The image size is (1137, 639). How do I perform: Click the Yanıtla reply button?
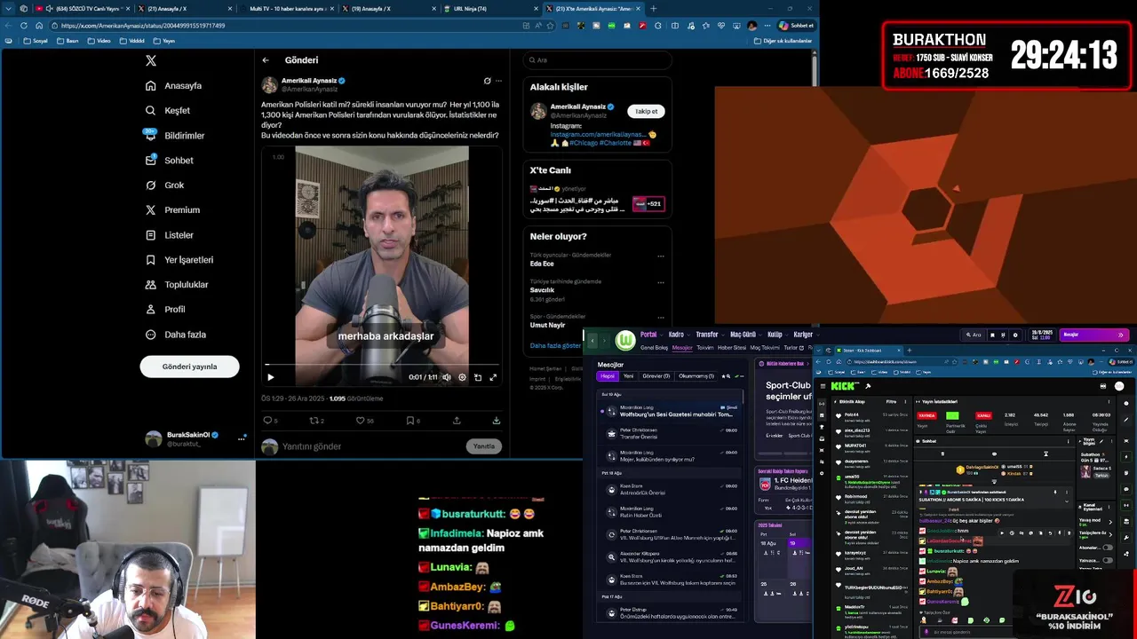pyautogui.click(x=484, y=446)
